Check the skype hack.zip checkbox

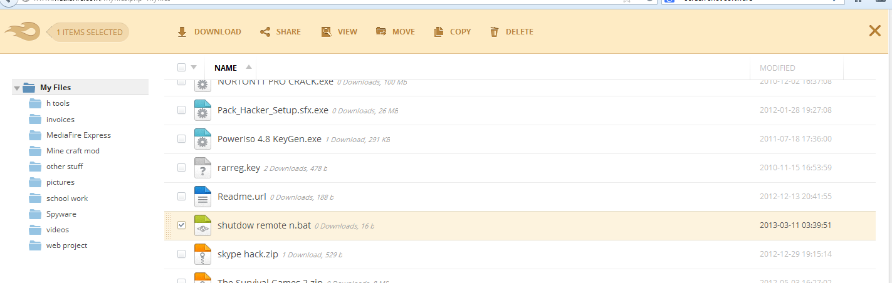tap(181, 254)
